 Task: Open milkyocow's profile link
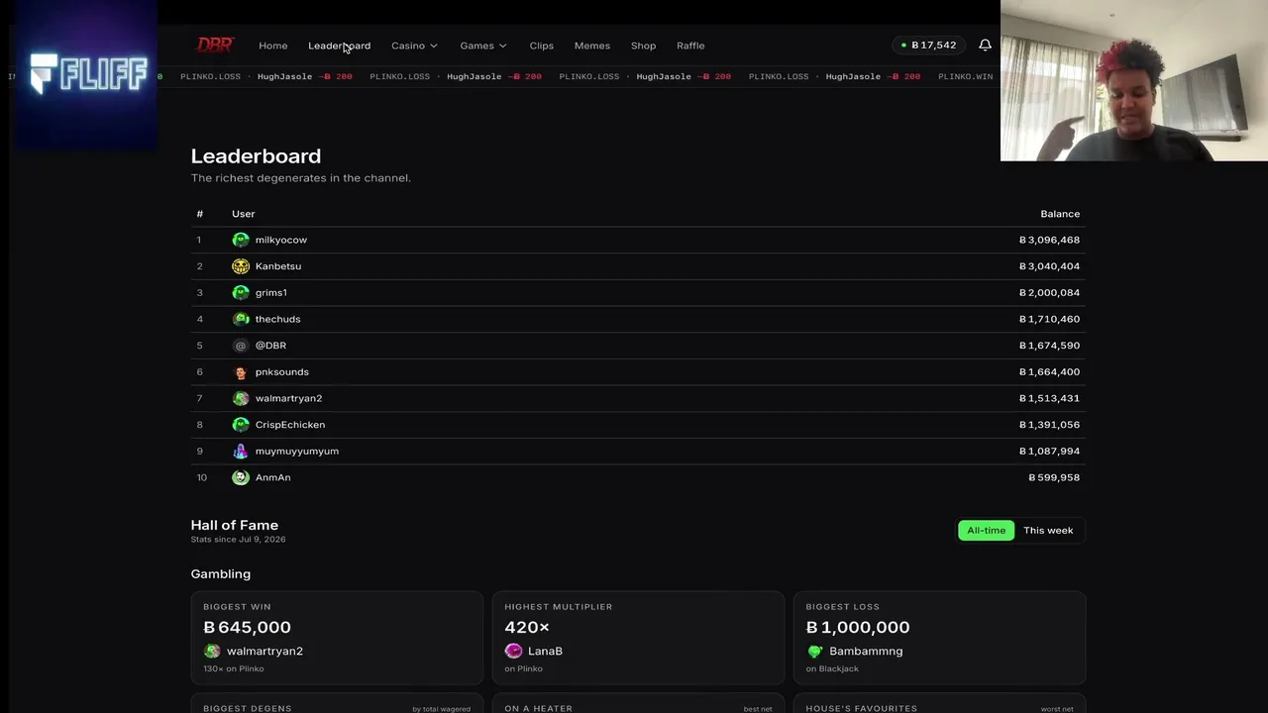(x=281, y=240)
